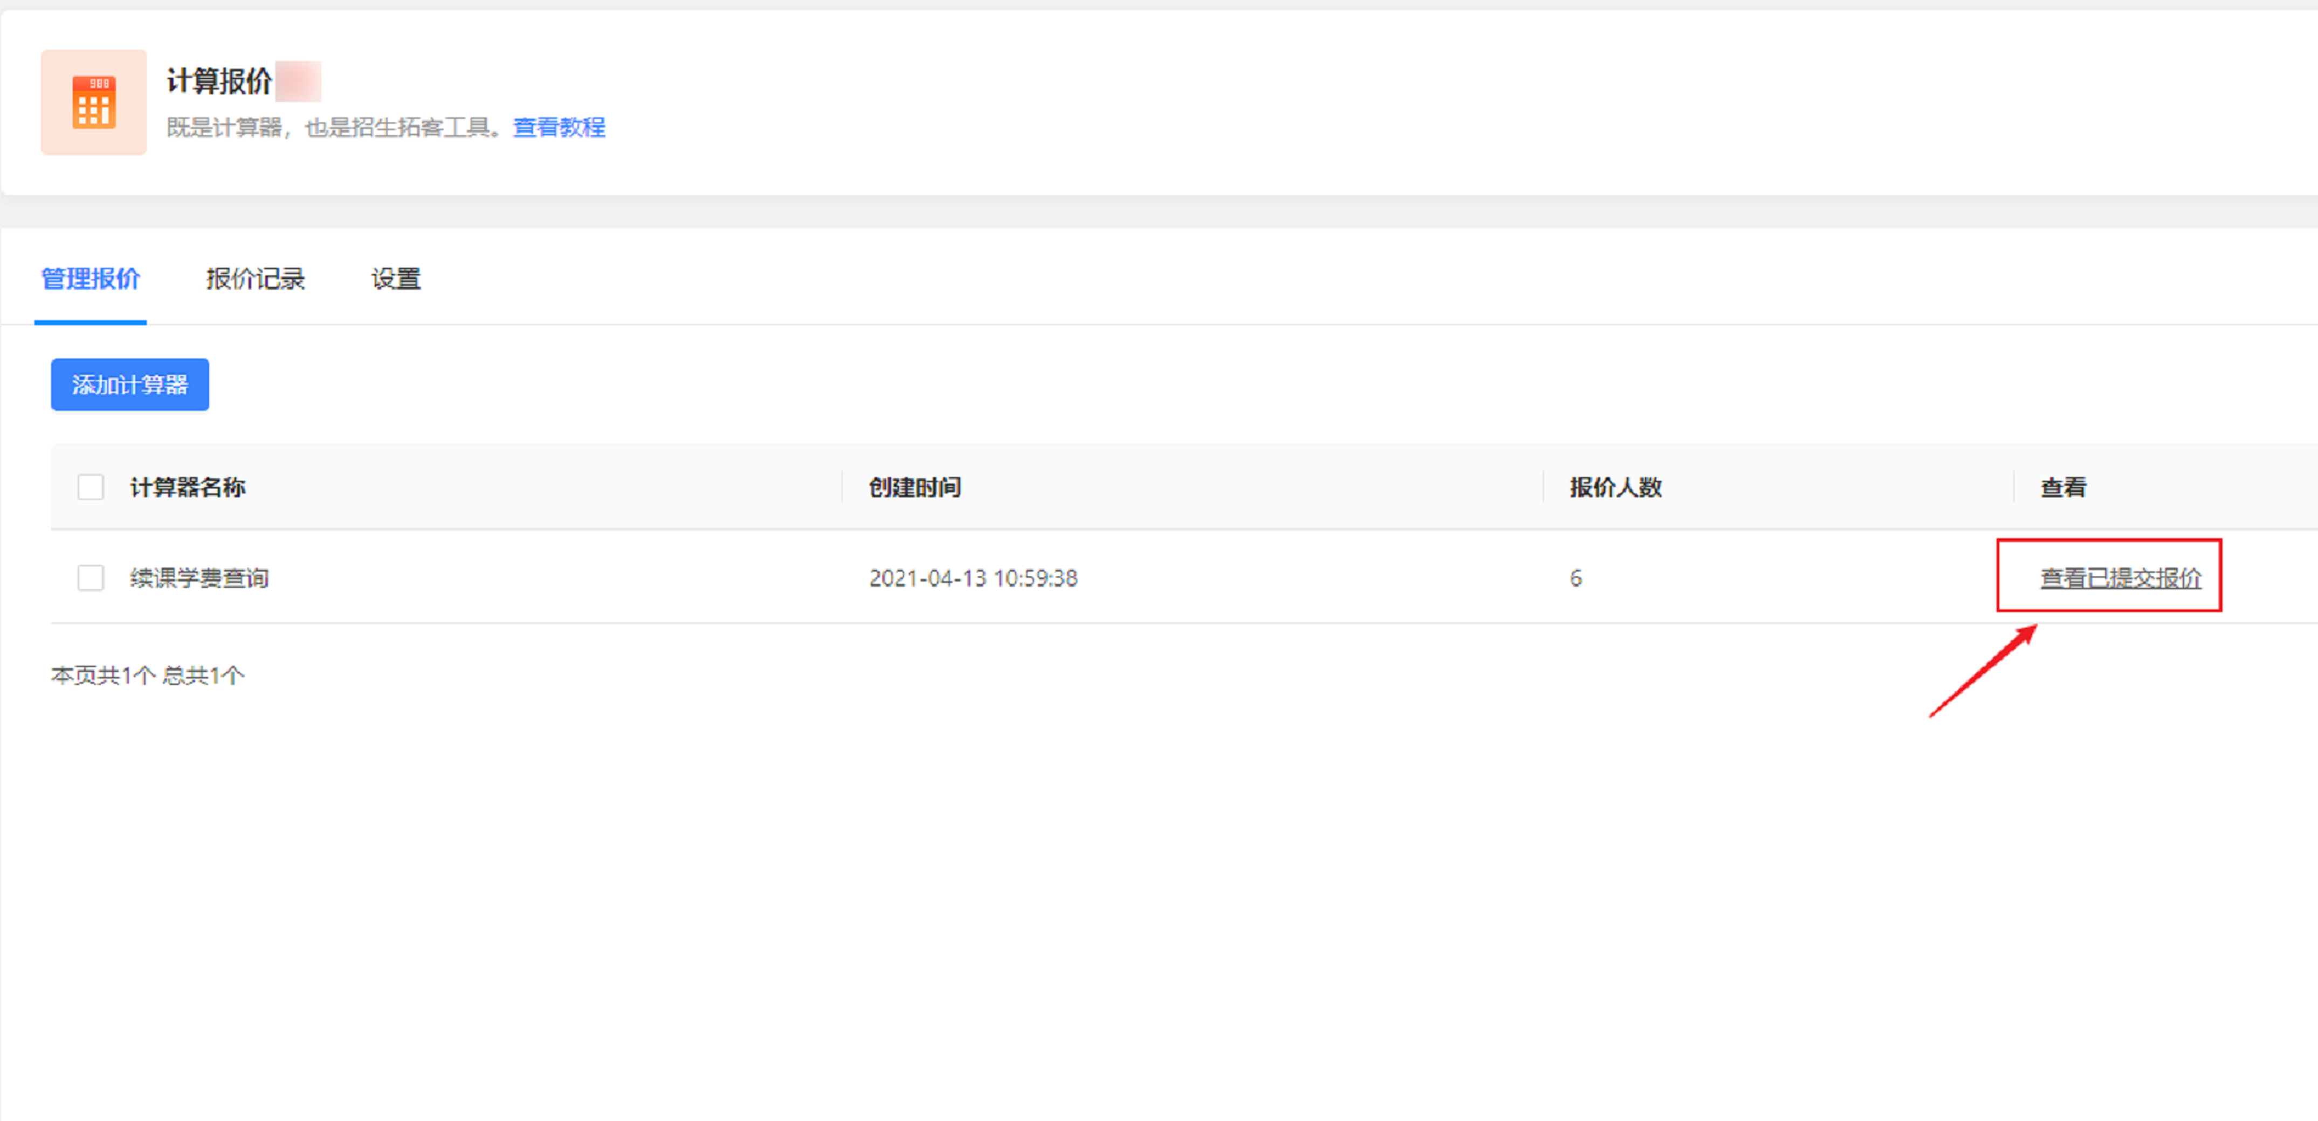Click the quote count value 6
This screenshot has height=1121, width=2318.
[x=1576, y=578]
